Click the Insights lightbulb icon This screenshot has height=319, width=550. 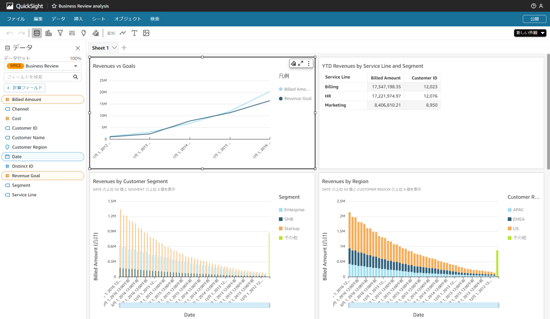[84, 33]
